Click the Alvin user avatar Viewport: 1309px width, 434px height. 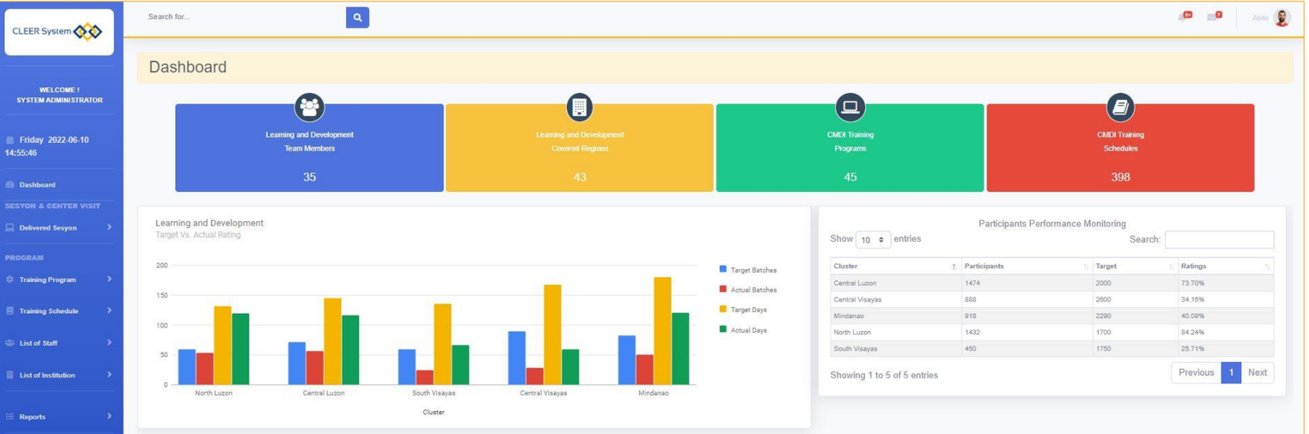click(x=1281, y=17)
